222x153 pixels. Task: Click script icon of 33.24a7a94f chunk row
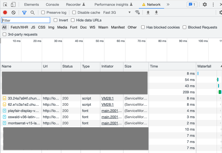pos(4,98)
